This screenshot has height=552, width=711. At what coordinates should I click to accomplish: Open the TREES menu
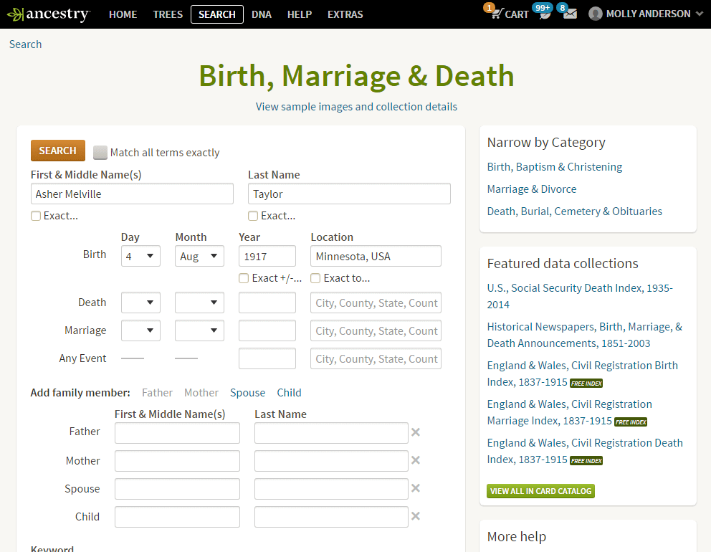coord(168,14)
